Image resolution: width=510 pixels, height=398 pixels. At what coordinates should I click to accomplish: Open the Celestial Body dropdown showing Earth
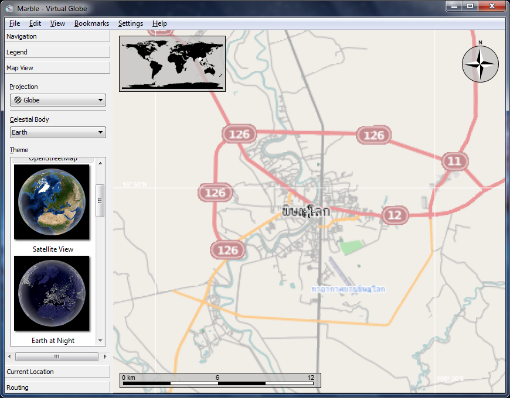58,132
